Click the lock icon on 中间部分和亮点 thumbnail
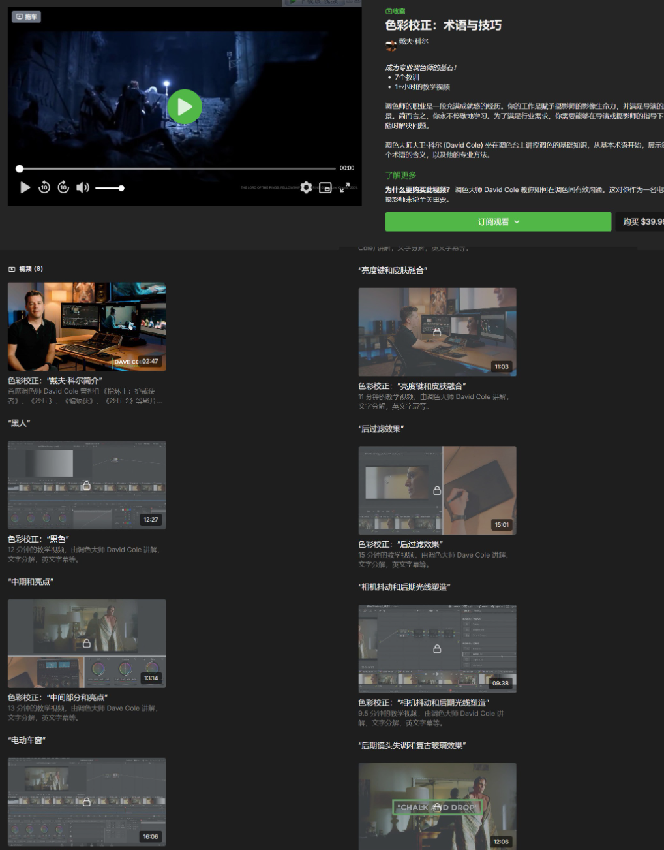The image size is (664, 850). pos(86,644)
